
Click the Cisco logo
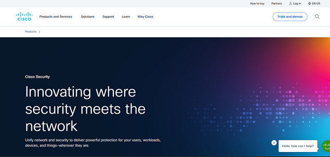pyautogui.click(x=24, y=17)
